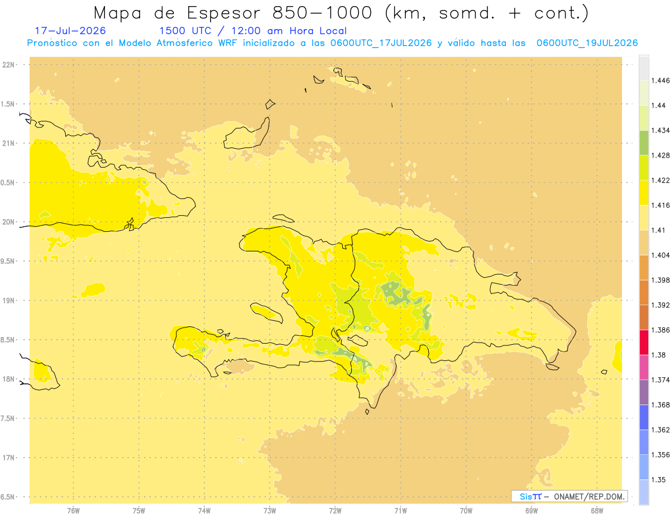Click the '1.422' legend value
670x518 pixels.
pyautogui.click(x=662, y=180)
